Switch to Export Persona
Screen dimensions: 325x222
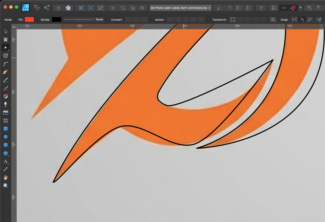point(47,8)
